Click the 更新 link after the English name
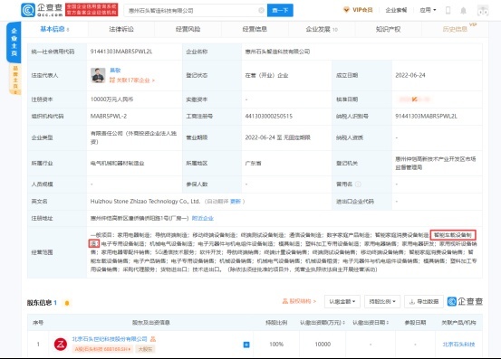Viewport: 501px width, 359px height. click(x=236, y=202)
